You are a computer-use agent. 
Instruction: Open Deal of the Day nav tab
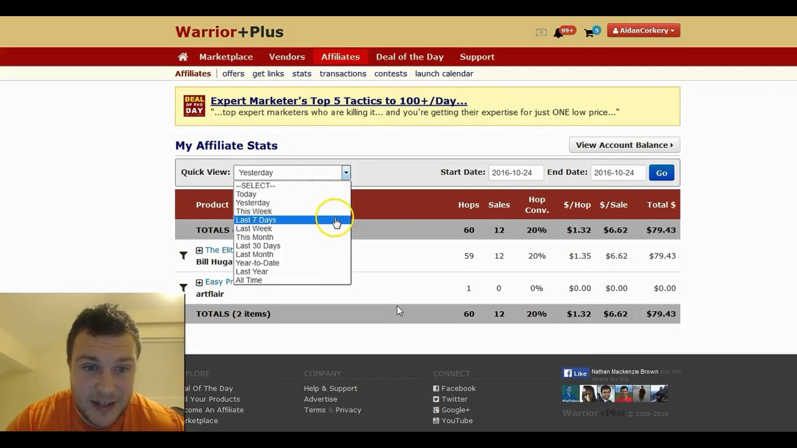pyautogui.click(x=410, y=57)
